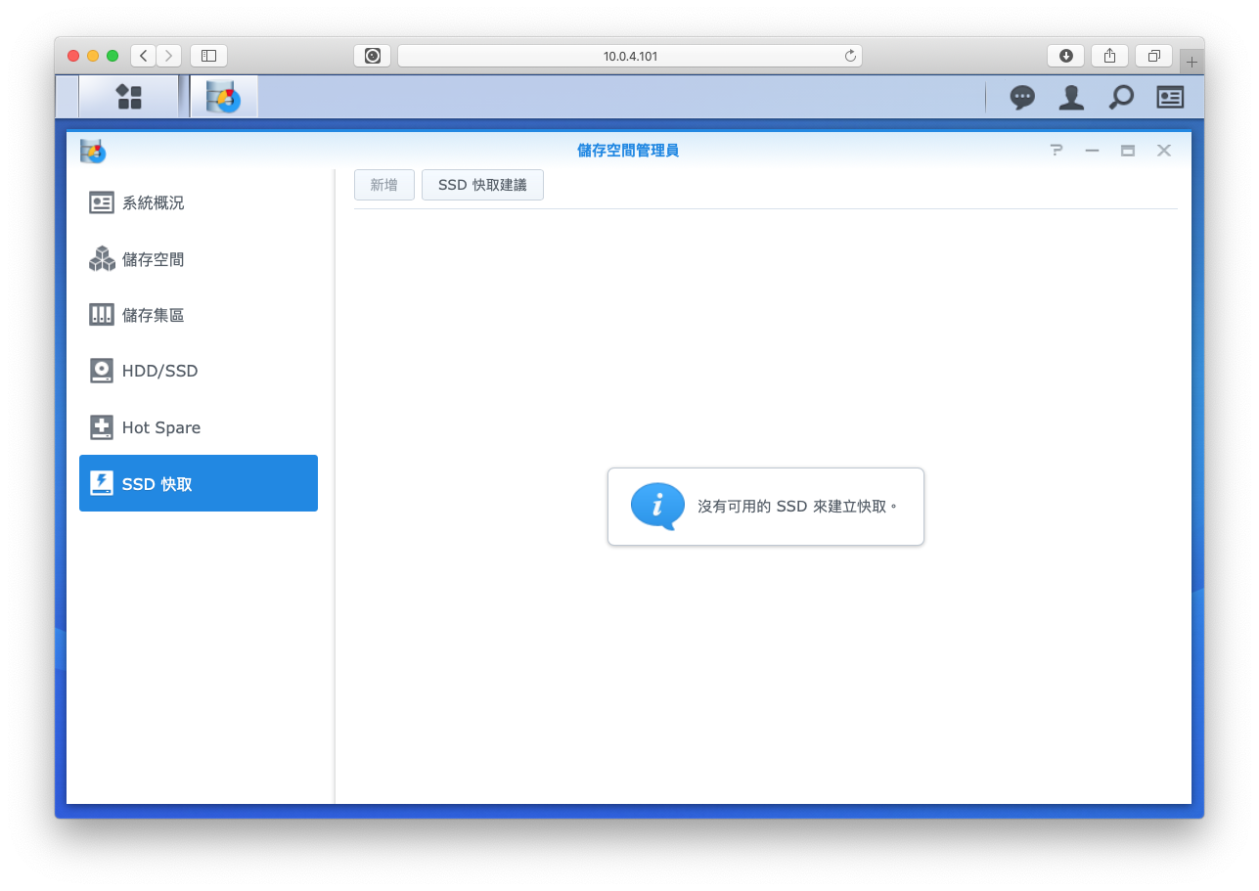The height and width of the screenshot is (891, 1259).
Task: Click the blue info bubble icon
Action: pos(657,507)
